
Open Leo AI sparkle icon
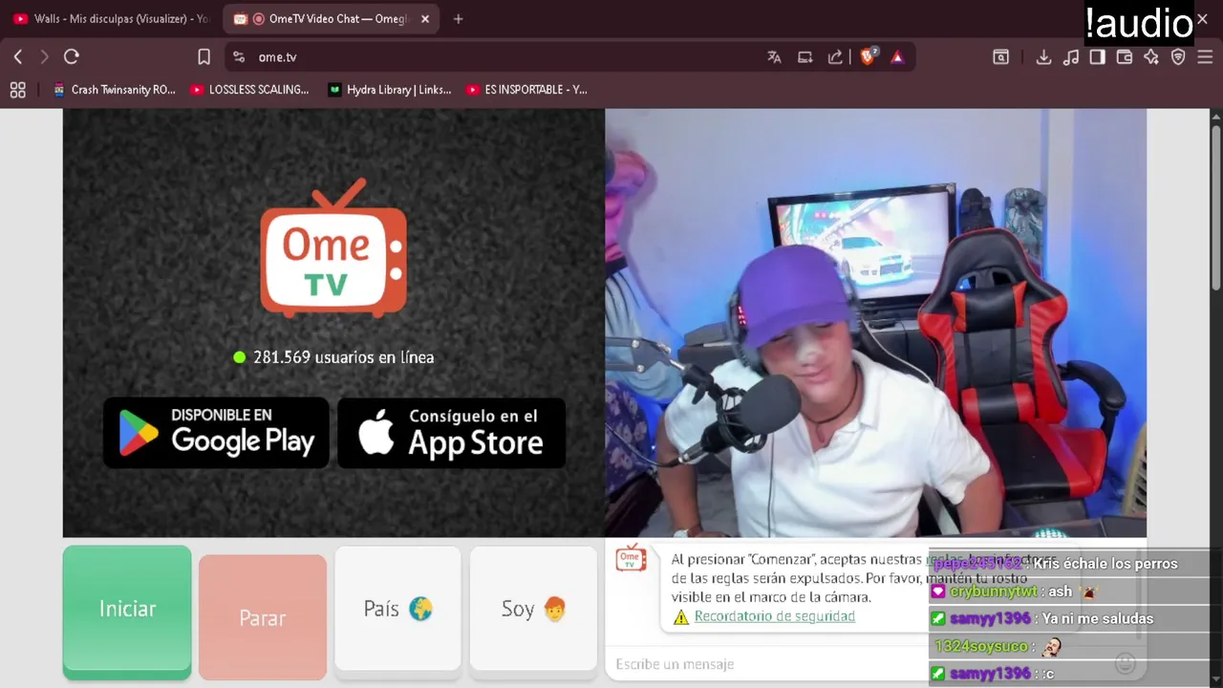[1151, 57]
